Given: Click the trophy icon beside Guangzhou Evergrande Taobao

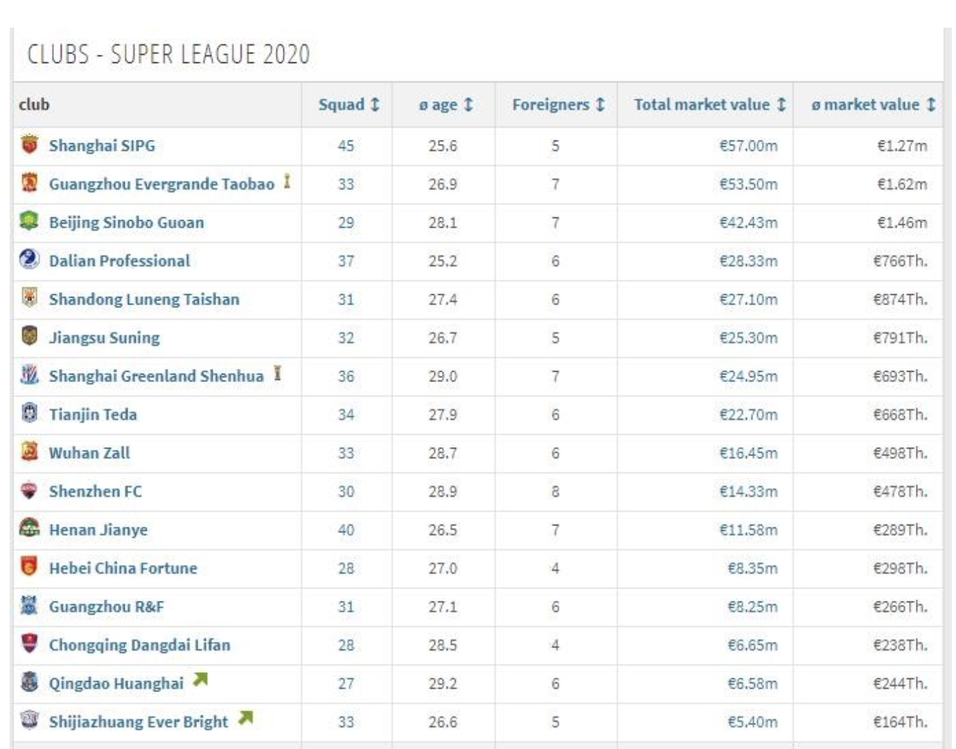Looking at the screenshot, I should click(287, 182).
